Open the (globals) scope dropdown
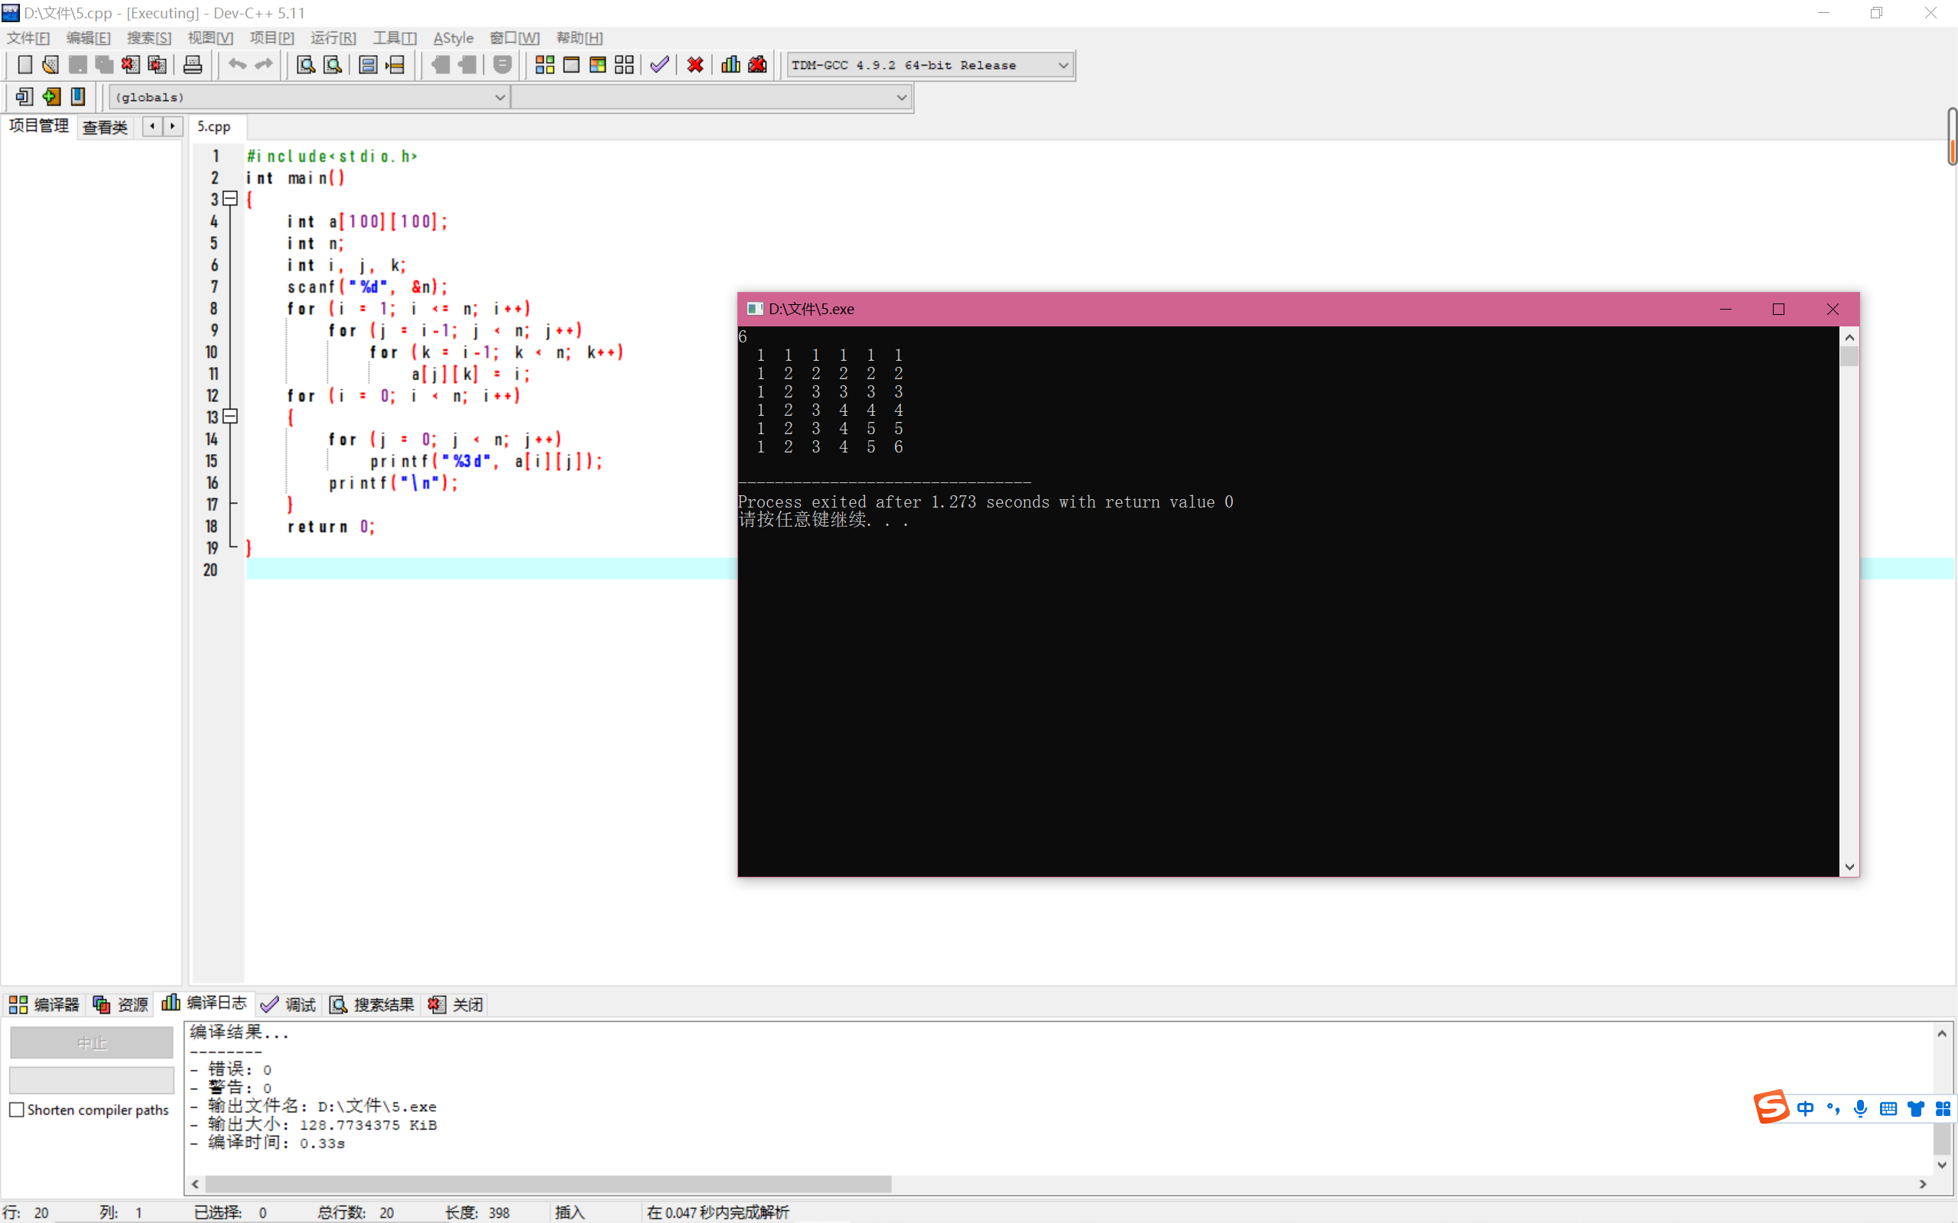This screenshot has width=1958, height=1223. [x=499, y=97]
